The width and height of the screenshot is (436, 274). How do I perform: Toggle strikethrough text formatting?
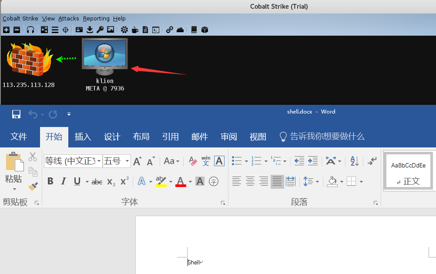(x=97, y=182)
